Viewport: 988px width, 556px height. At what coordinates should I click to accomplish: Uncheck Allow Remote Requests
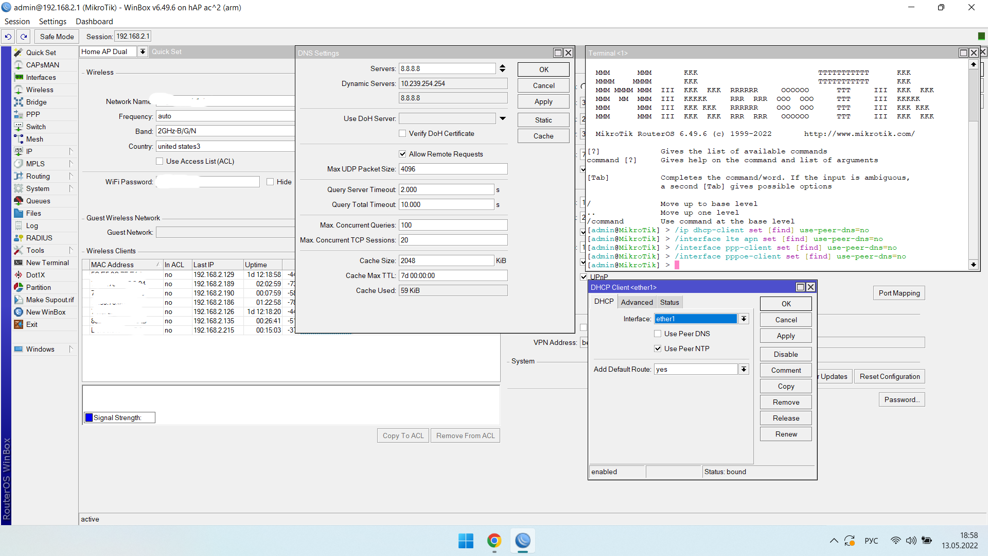click(x=402, y=154)
